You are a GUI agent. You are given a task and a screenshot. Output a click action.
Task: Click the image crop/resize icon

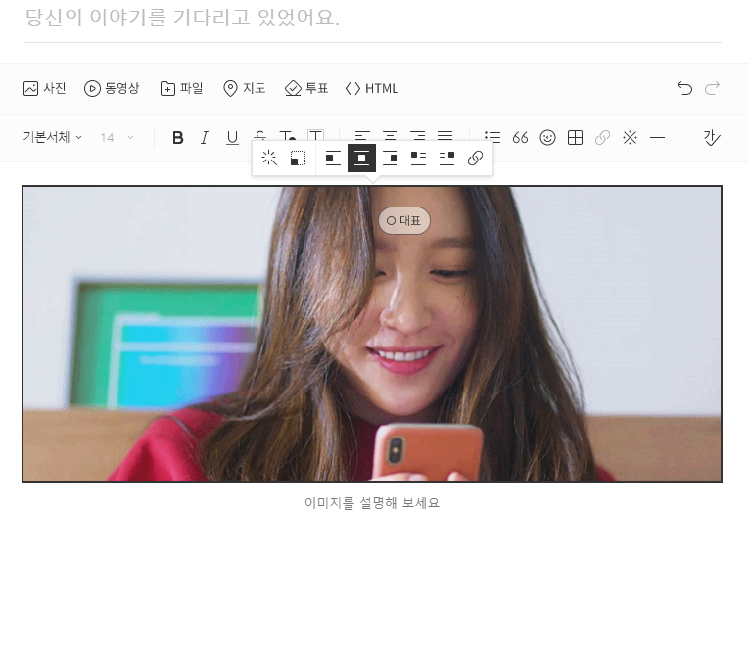(x=299, y=158)
